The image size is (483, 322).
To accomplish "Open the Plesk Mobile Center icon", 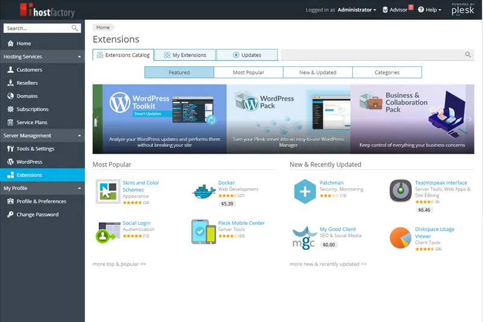I will (x=204, y=232).
